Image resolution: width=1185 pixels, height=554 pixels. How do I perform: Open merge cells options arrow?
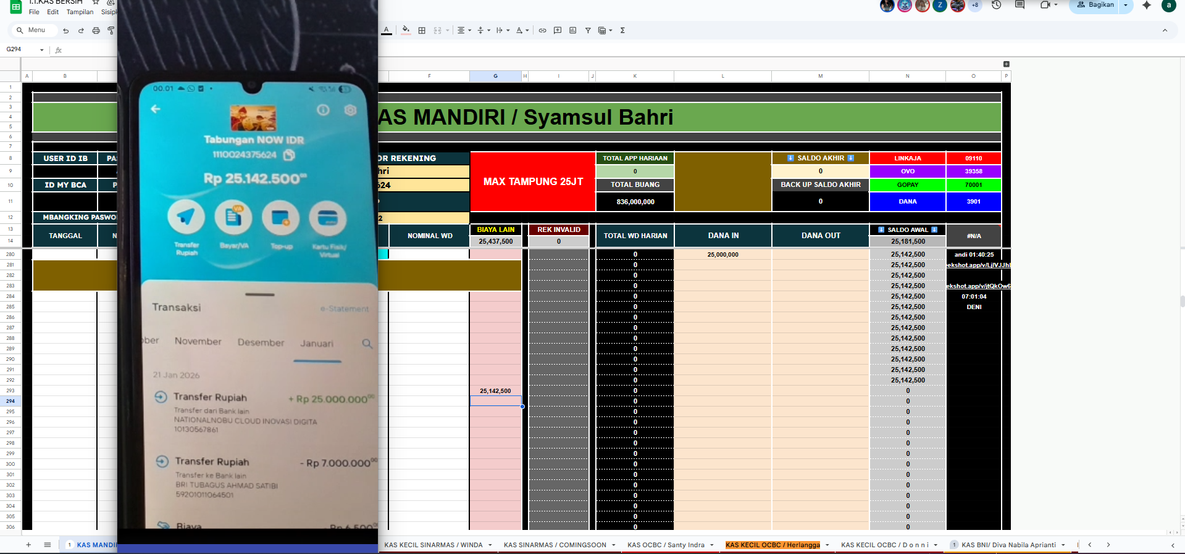pos(447,30)
